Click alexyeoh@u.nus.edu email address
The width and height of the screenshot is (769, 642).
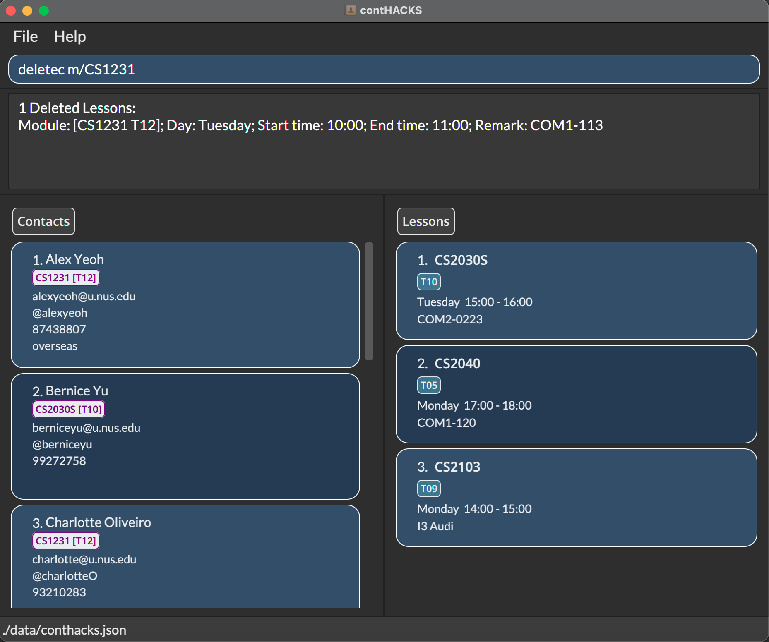coord(84,296)
